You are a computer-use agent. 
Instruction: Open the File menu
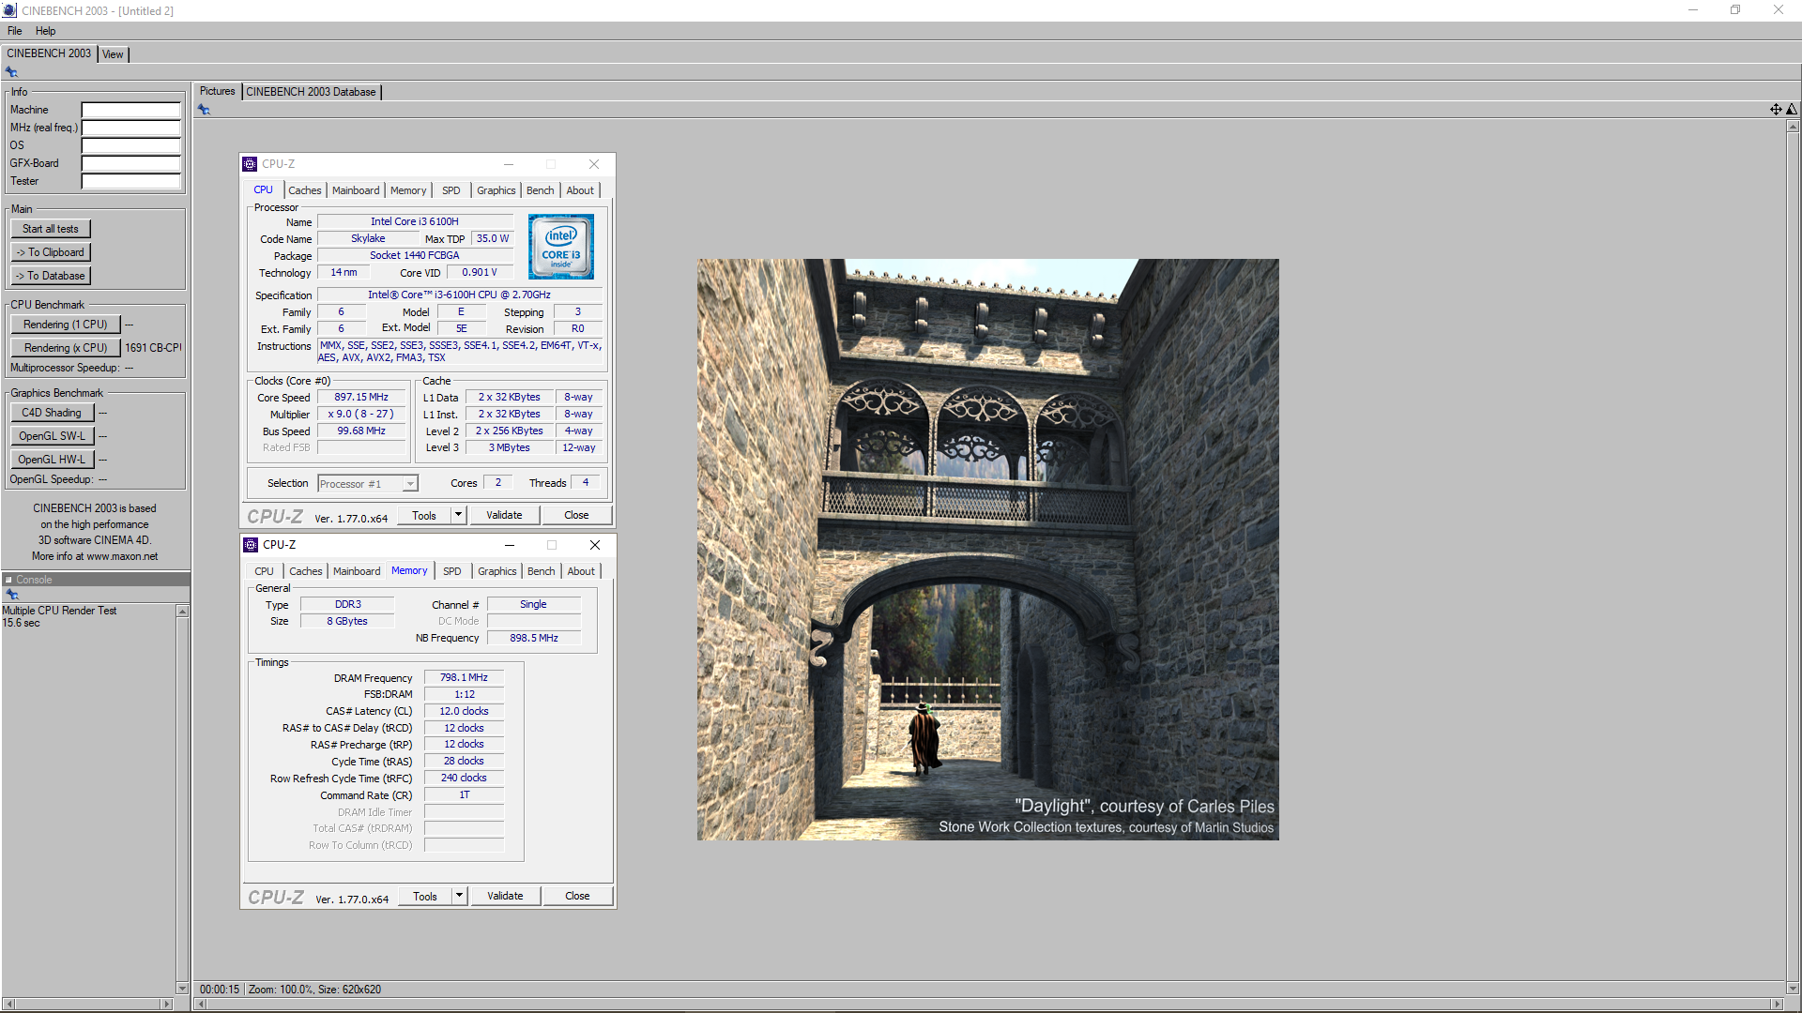15,31
